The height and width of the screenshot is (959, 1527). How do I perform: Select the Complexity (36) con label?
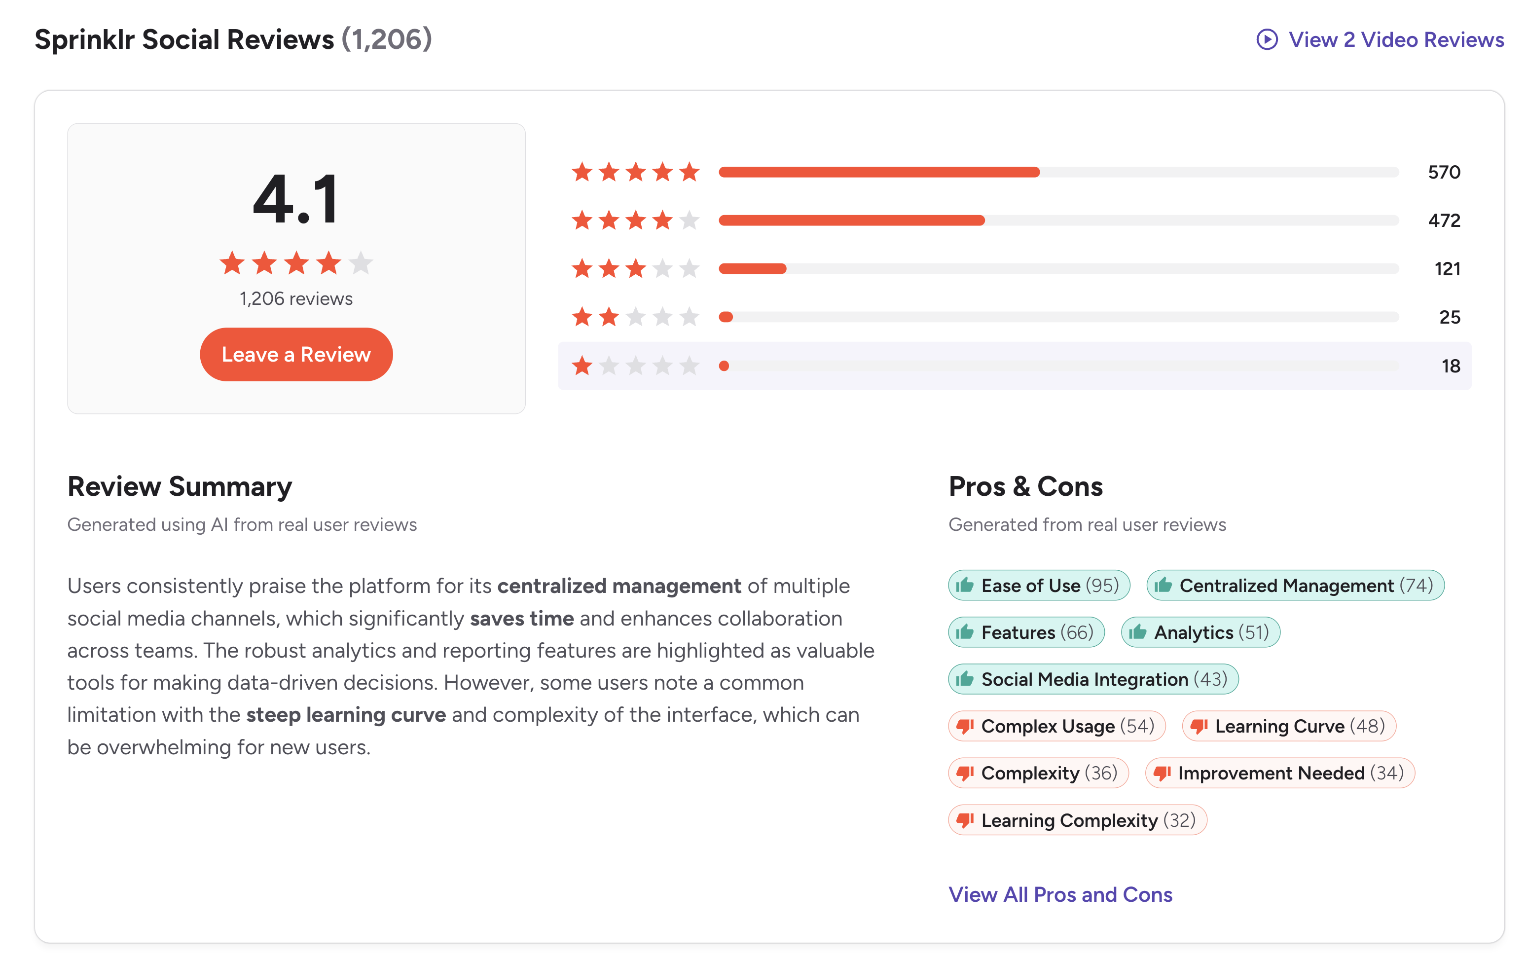click(1038, 773)
